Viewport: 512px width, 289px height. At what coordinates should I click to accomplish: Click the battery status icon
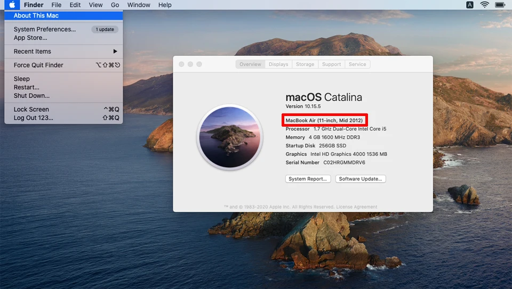click(x=500, y=5)
